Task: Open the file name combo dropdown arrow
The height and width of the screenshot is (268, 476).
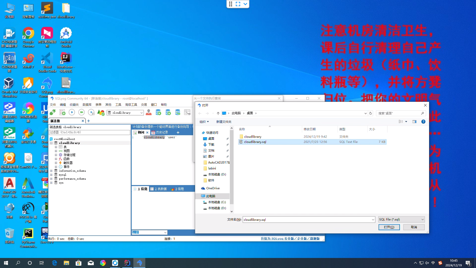Action: tap(373, 220)
